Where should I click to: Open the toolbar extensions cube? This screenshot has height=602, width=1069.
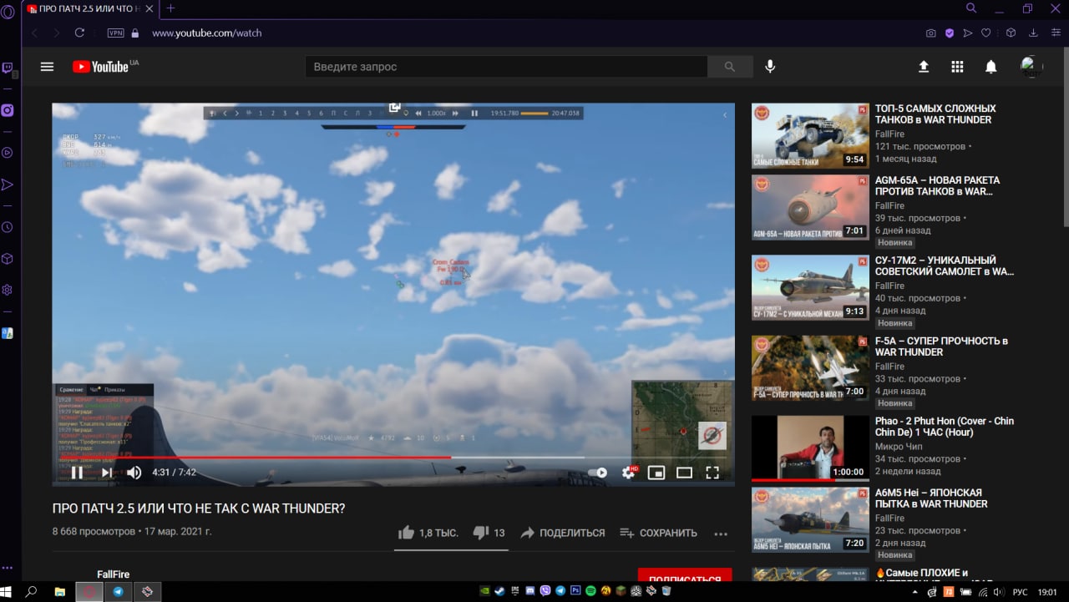(x=1011, y=33)
